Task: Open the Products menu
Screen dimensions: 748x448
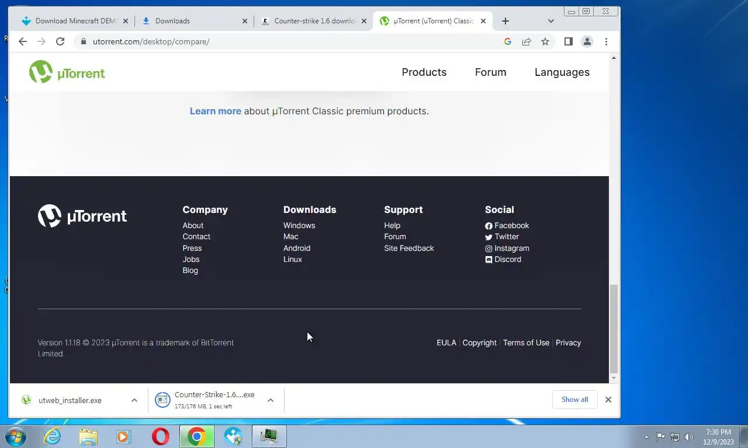Action: tap(424, 72)
